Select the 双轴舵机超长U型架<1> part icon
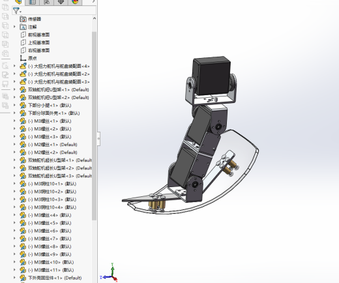This screenshot has width=339, height=283. click(23, 160)
